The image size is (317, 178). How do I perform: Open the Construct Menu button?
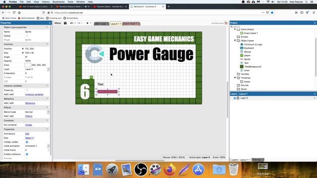(x=57, y=23)
